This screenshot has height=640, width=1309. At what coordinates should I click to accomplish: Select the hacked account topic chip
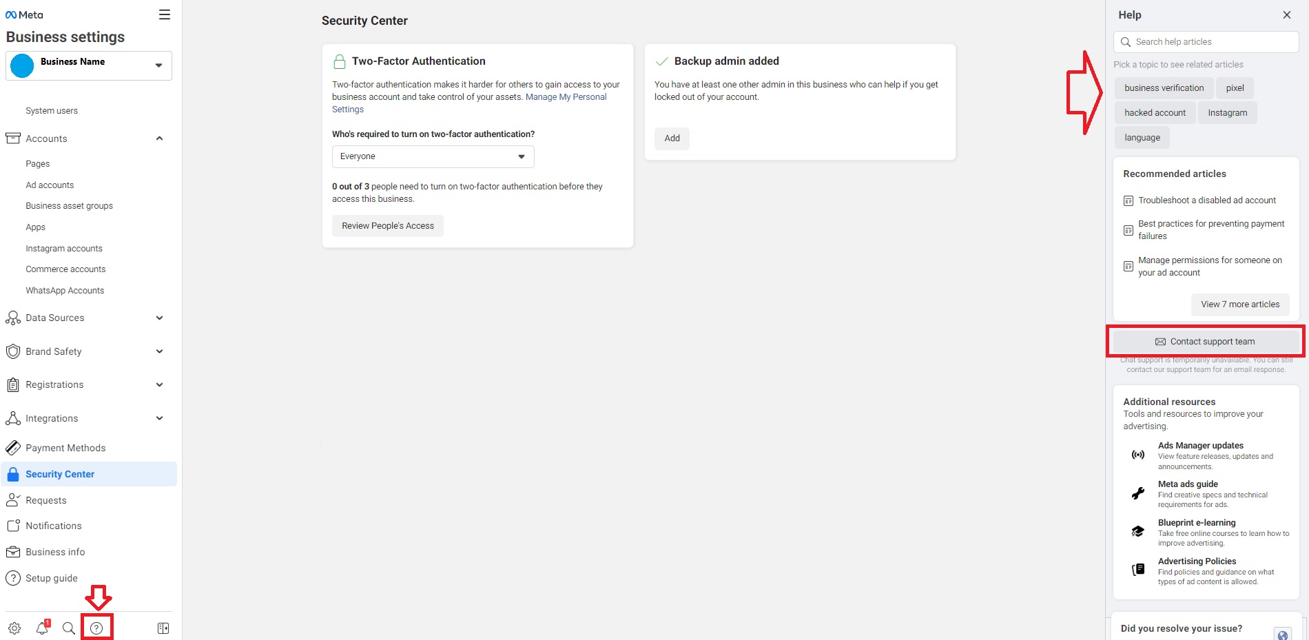[x=1155, y=113]
